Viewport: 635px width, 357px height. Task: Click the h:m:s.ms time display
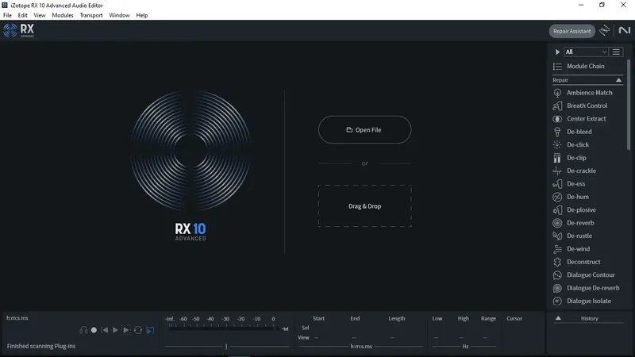[17, 318]
